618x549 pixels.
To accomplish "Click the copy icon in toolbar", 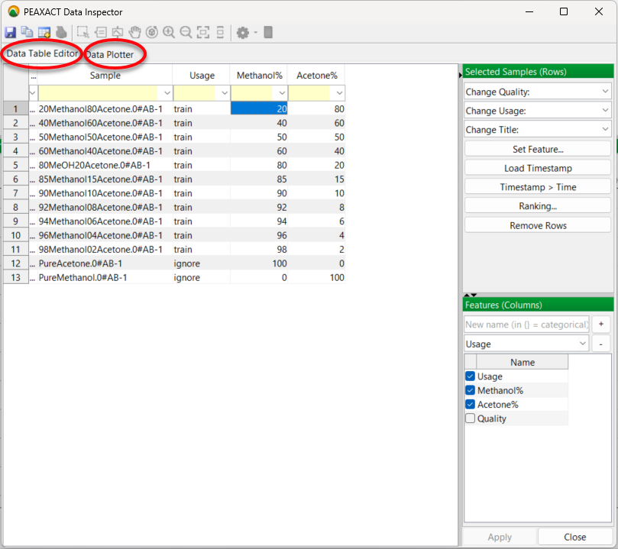I will (x=27, y=33).
